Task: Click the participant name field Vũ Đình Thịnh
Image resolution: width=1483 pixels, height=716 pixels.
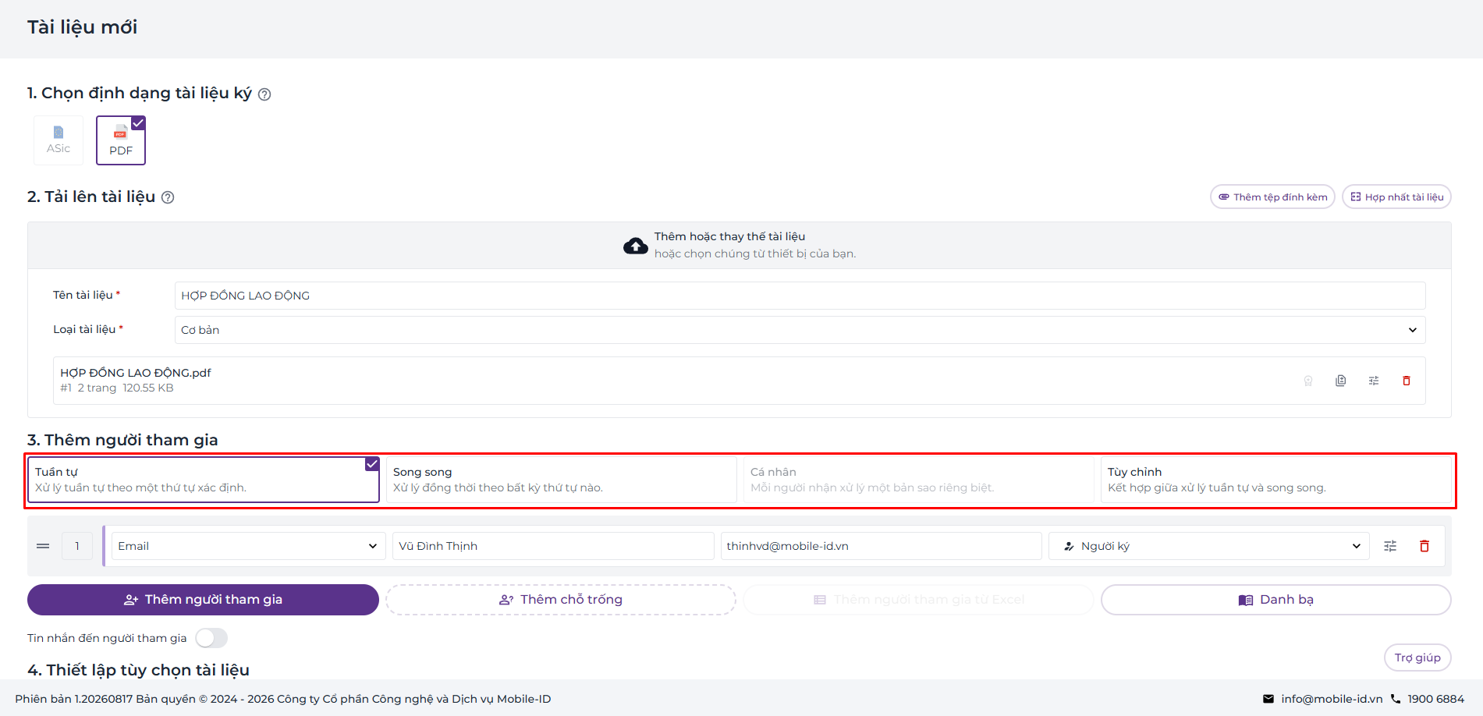Action: [x=553, y=546]
